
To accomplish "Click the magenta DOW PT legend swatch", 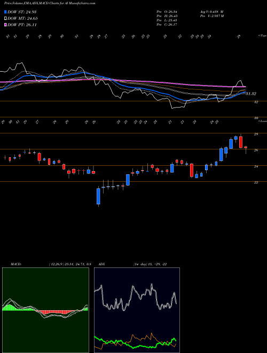I will click(5, 25).
